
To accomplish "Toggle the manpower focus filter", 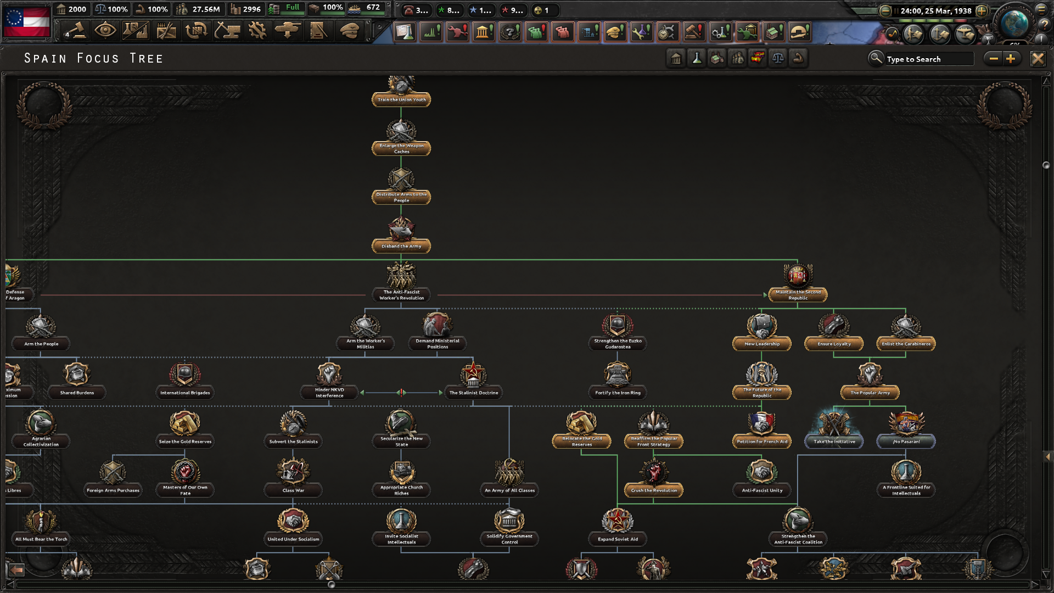I will point(737,58).
